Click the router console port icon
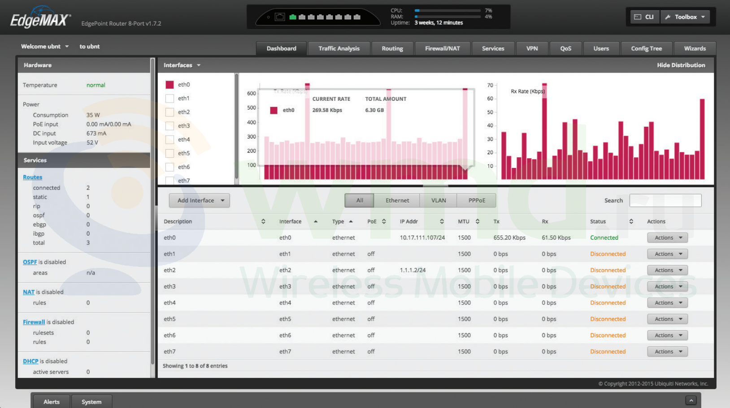Viewport: 730px width, 408px height. (280, 17)
